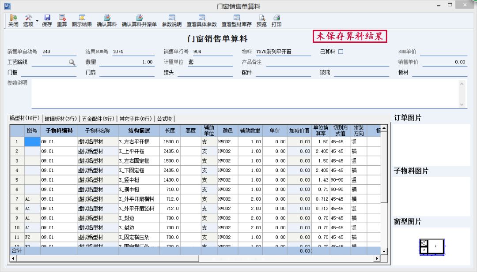Switch to the 公式块 tab
The width and height of the screenshot is (477, 272).
click(164, 118)
